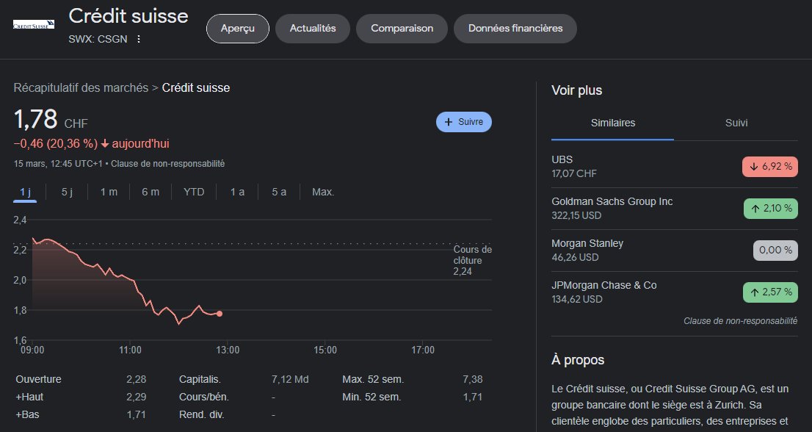Switch to the Suivi tab
Image resolution: width=812 pixels, height=432 pixels.
point(736,123)
